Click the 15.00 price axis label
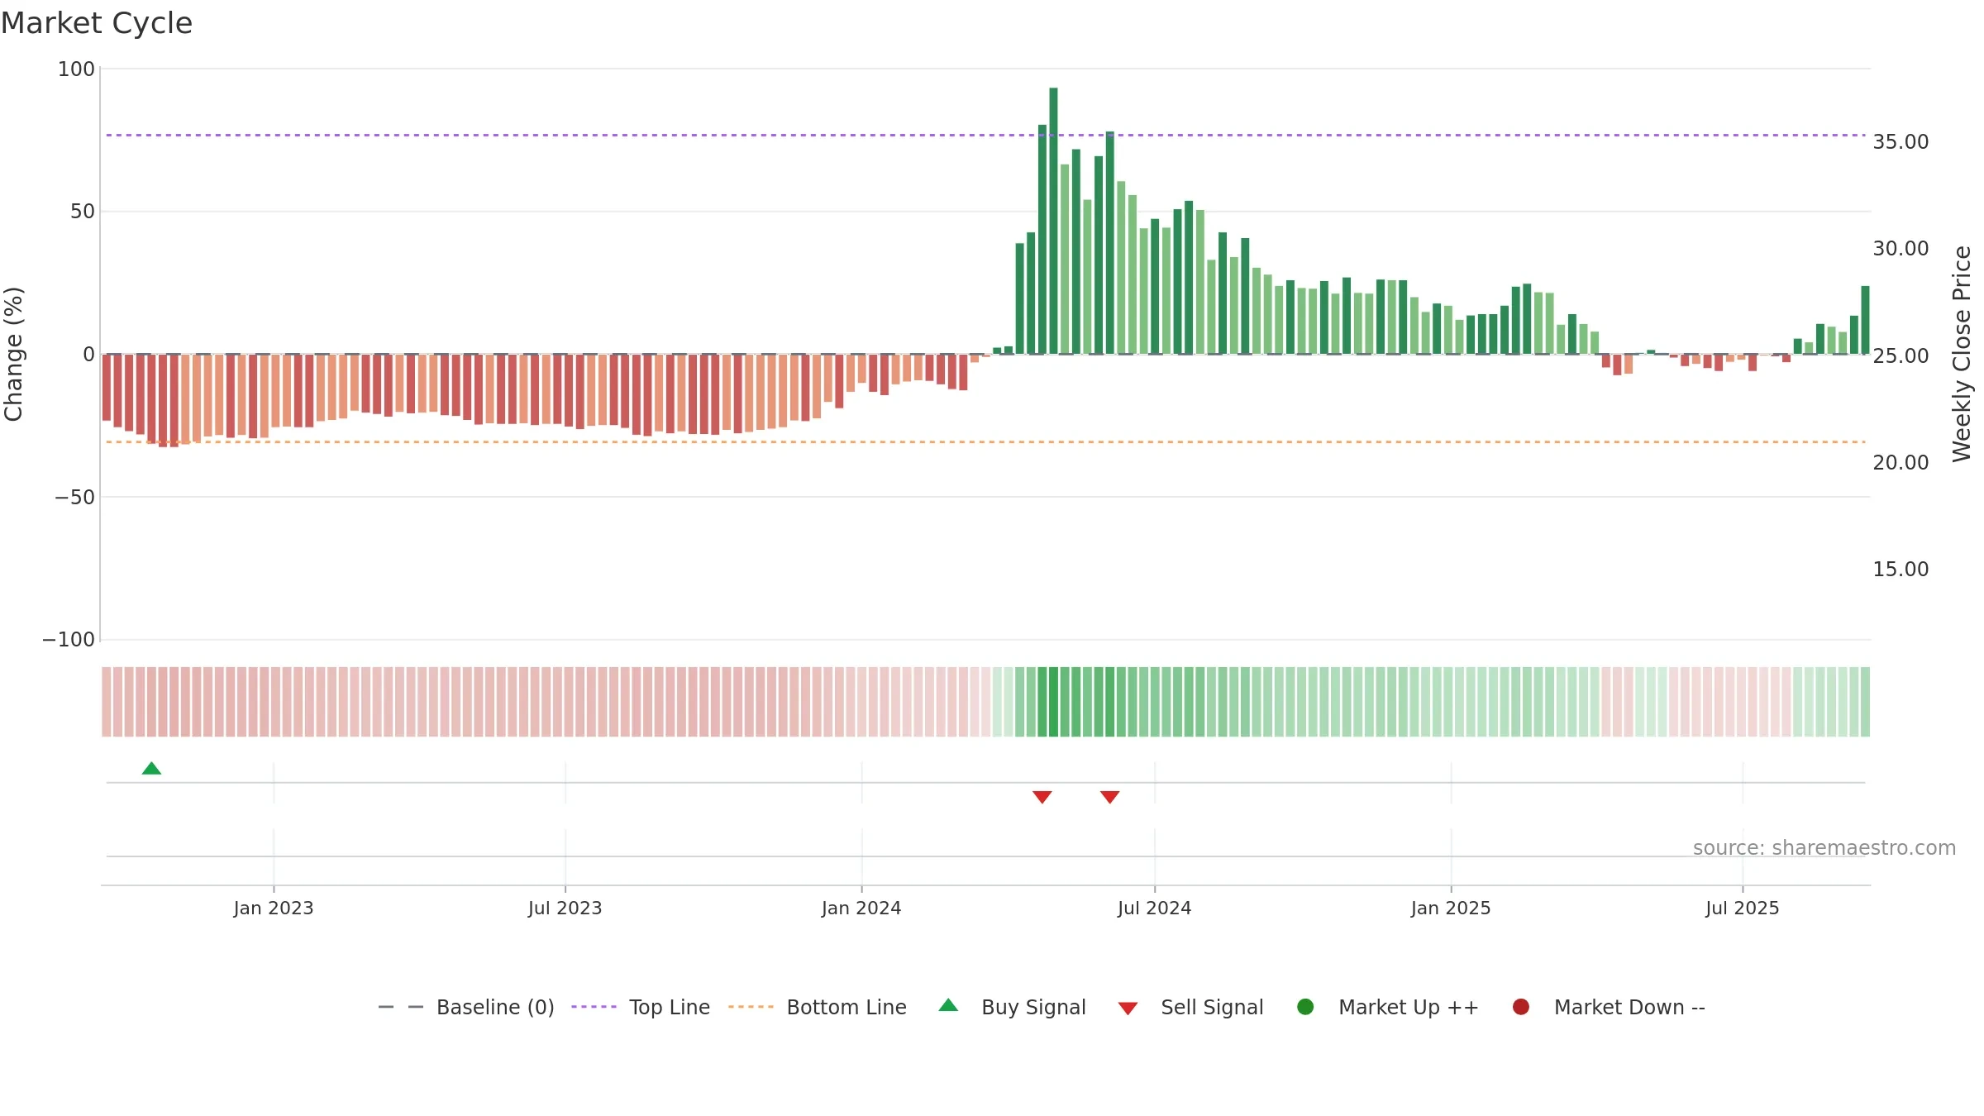 click(x=1901, y=570)
